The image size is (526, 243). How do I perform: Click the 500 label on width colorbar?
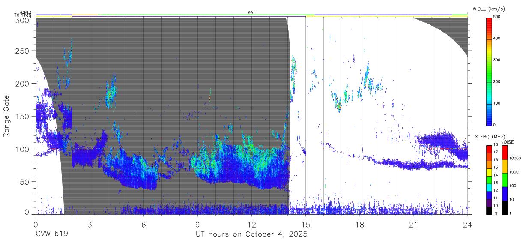497,17
